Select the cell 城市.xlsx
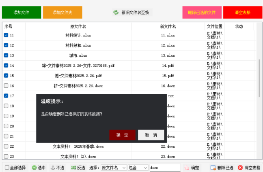Screen dimensions: 263x172 point(78,55)
